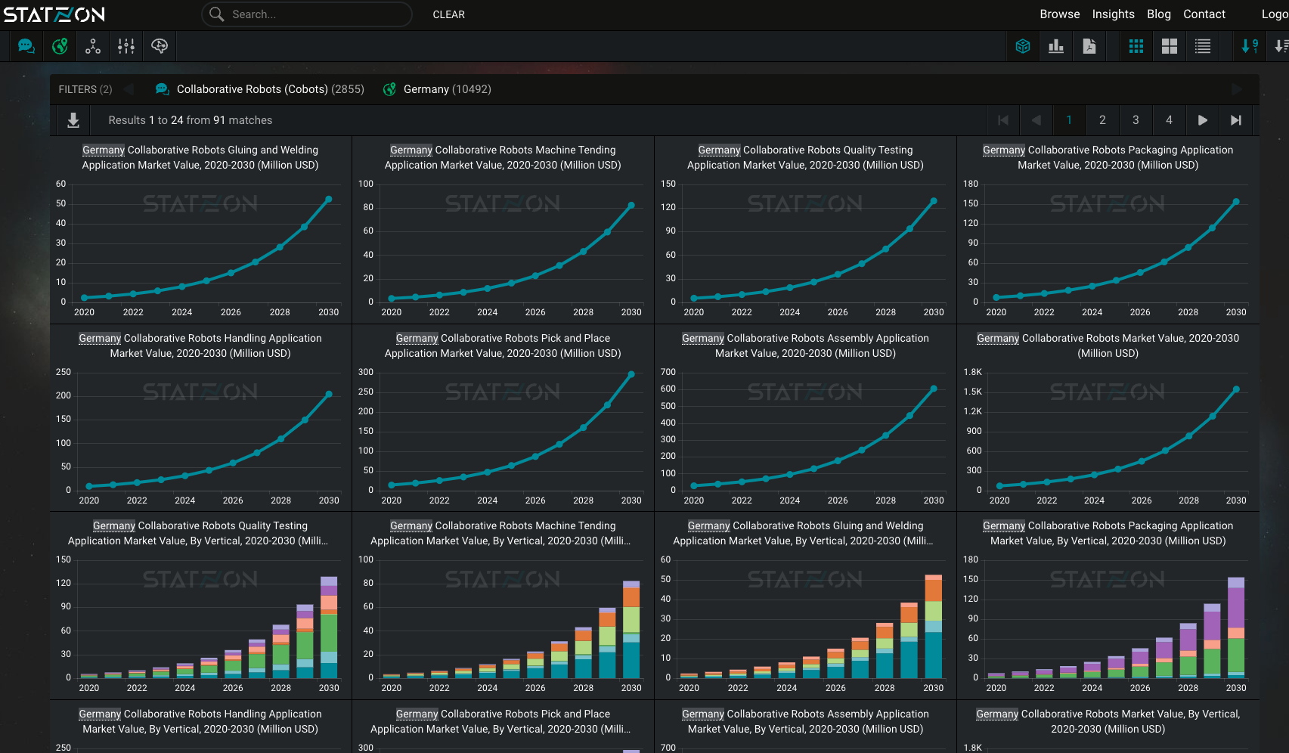Open the Blog link

[1158, 14]
